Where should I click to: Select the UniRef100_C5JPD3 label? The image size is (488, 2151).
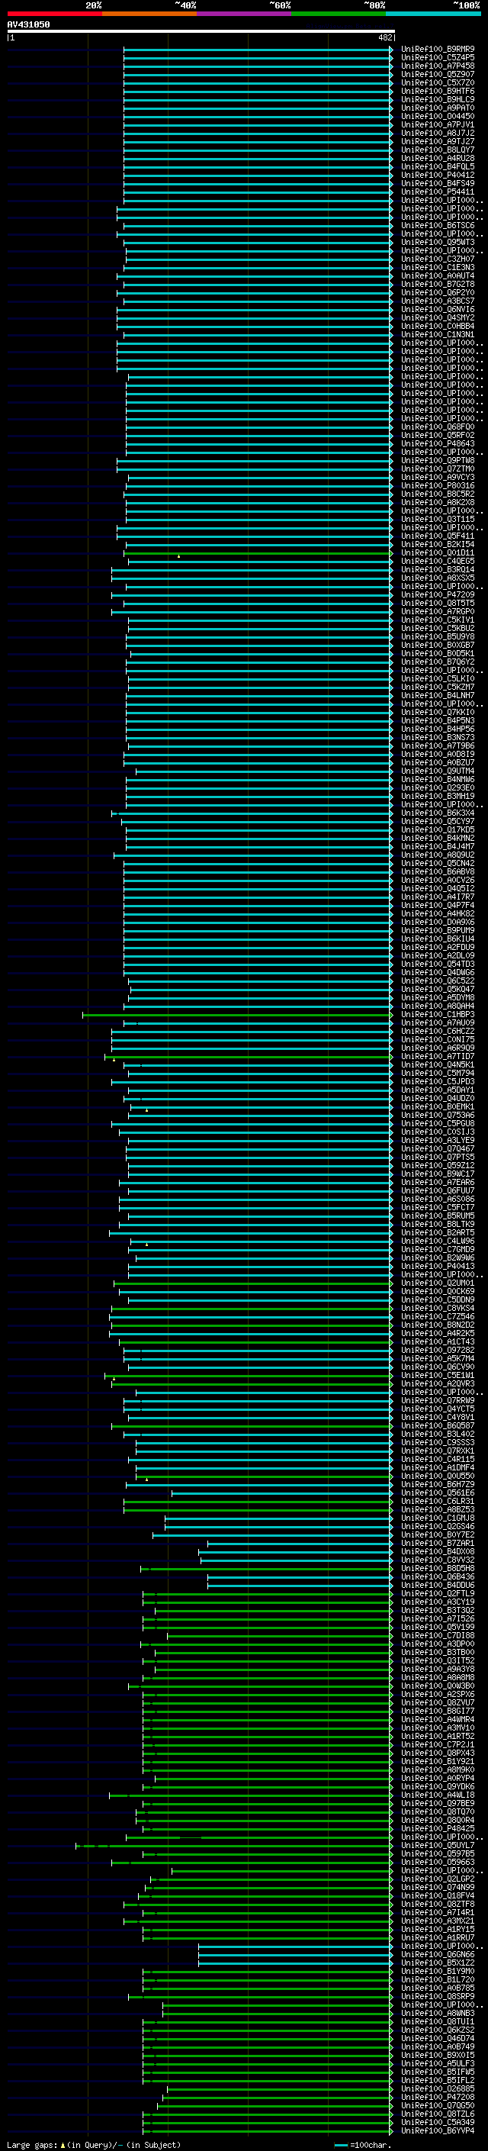pos(438,1080)
